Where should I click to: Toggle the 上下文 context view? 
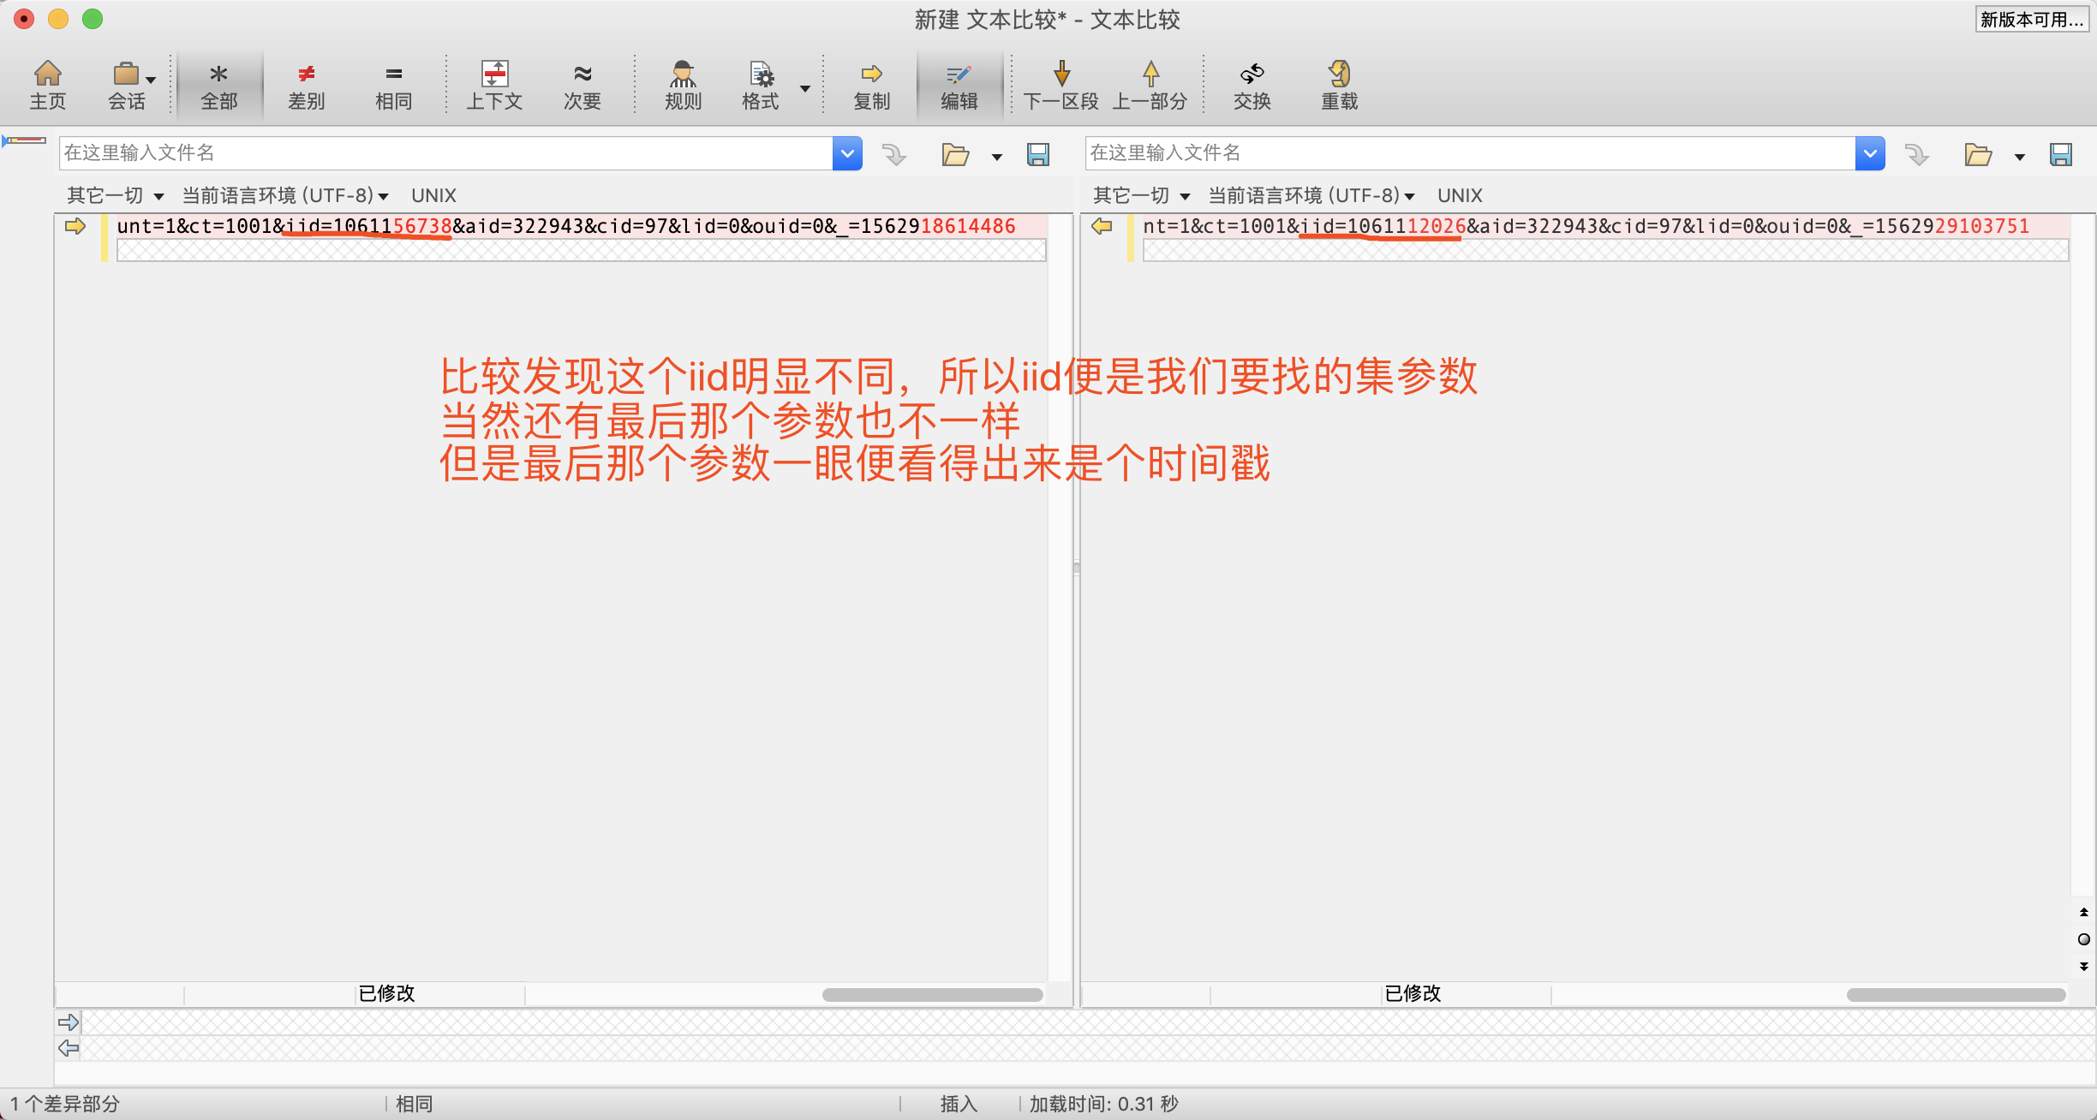tap(495, 85)
